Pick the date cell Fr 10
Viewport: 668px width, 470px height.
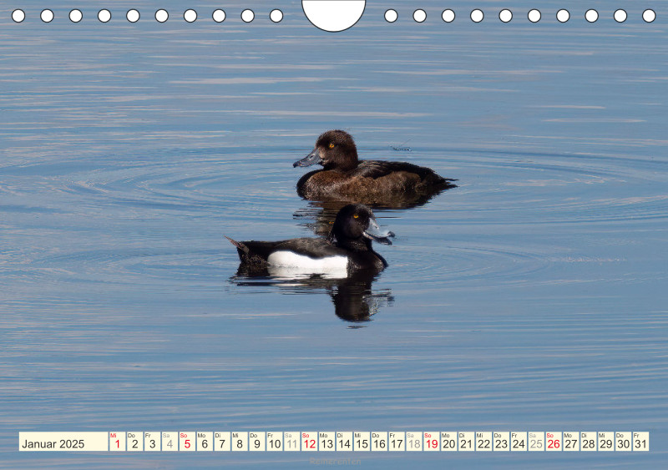point(275,441)
